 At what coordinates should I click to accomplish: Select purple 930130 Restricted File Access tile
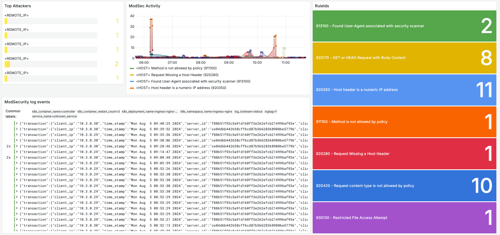(x=404, y=218)
